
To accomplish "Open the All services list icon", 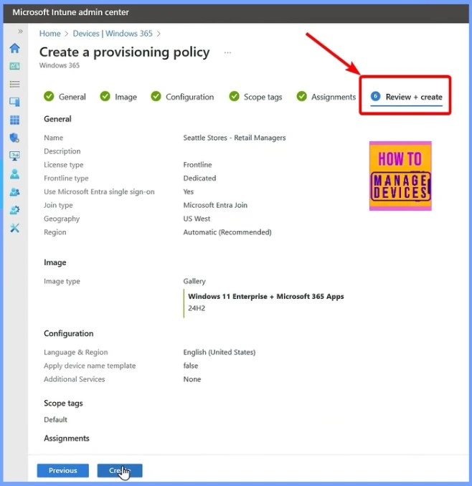I will (14, 84).
